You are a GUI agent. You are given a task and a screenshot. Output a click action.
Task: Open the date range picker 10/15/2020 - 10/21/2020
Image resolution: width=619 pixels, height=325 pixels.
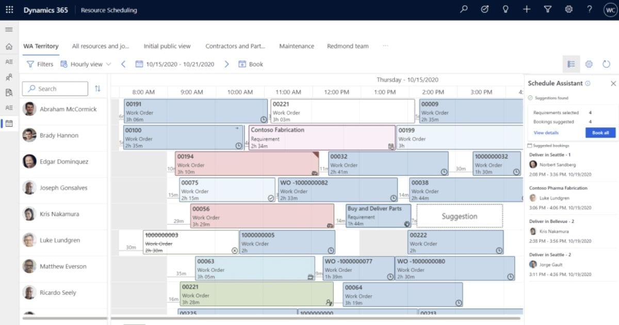tap(174, 64)
